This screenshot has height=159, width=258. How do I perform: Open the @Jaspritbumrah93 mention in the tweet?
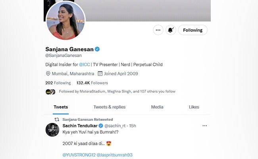point(115,155)
